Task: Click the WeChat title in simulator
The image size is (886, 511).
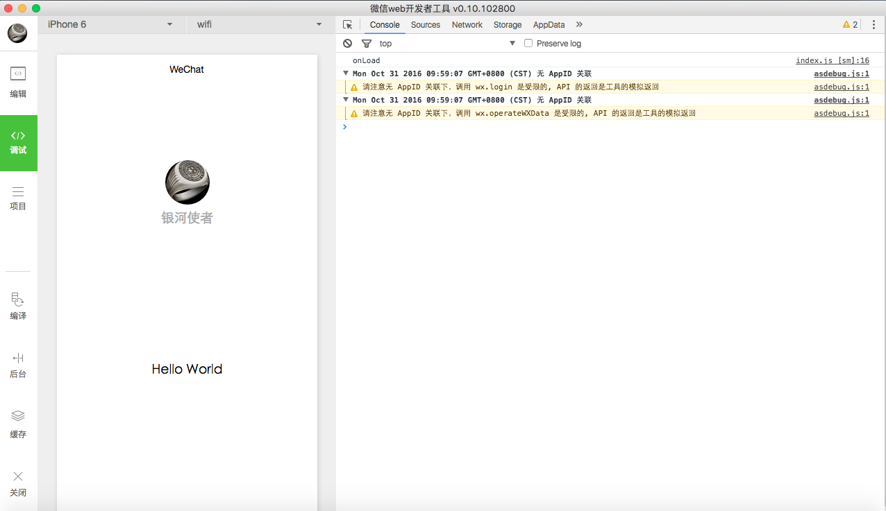Action: click(x=187, y=69)
